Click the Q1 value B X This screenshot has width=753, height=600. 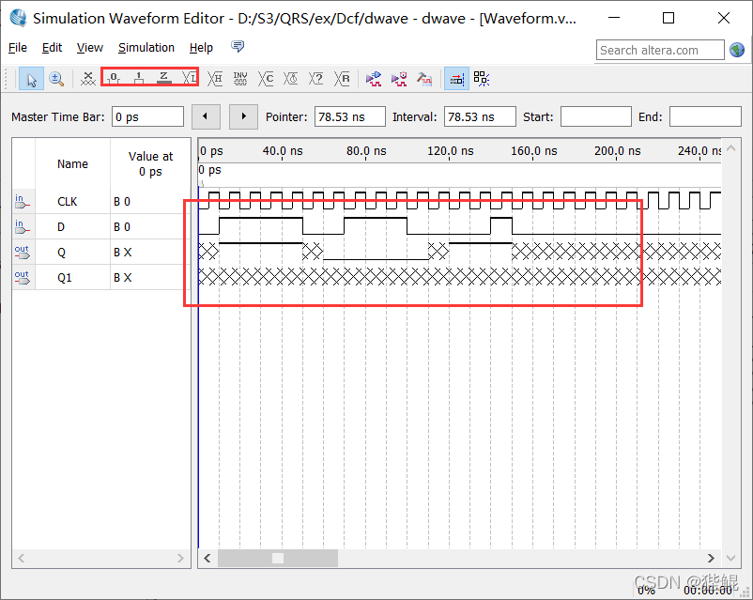click(122, 278)
